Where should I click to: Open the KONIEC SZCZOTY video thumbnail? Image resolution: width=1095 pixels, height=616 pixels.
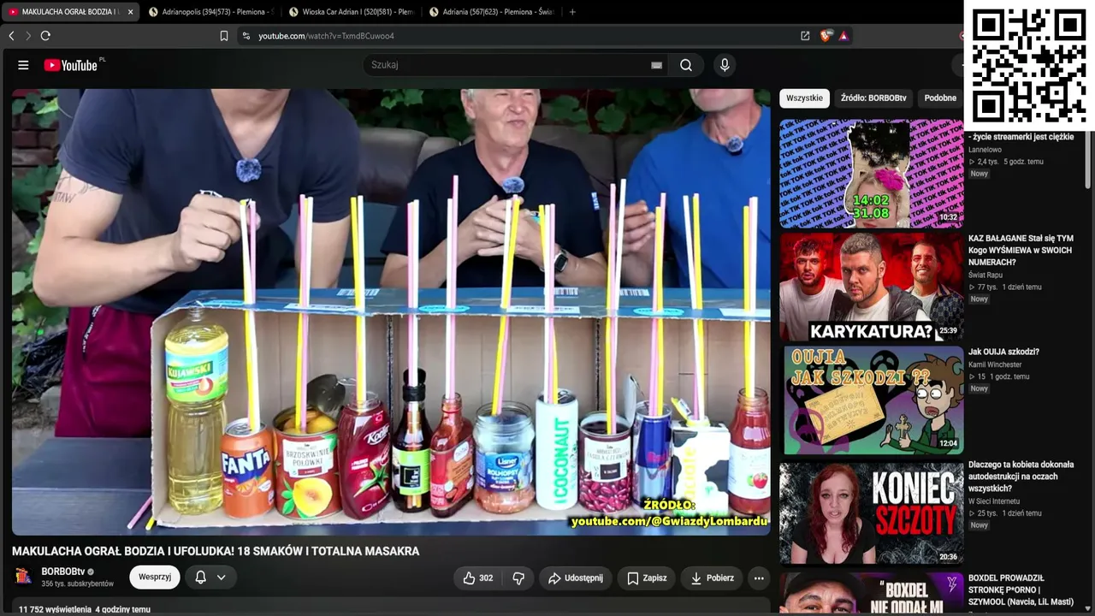pyautogui.click(x=871, y=512)
